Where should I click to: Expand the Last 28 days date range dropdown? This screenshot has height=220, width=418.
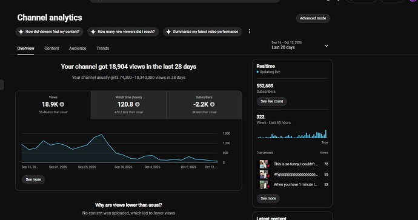(300, 45)
